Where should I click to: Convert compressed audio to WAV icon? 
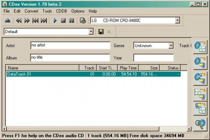point(200,108)
